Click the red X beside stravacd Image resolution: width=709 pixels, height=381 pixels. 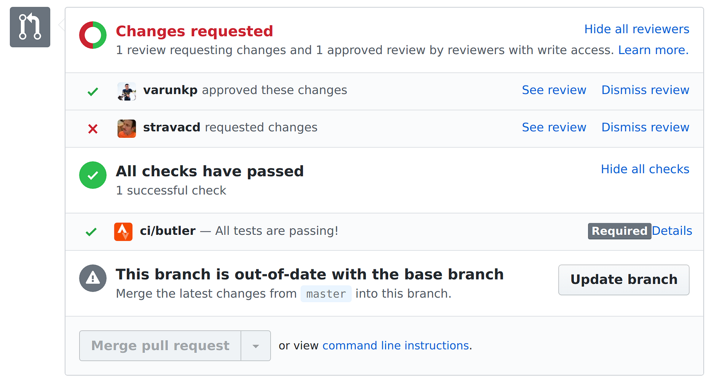tap(93, 129)
